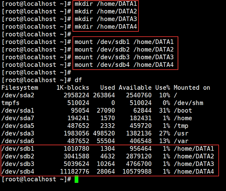Click the 2540760 available value
226x191 pixels.
tap(139, 95)
